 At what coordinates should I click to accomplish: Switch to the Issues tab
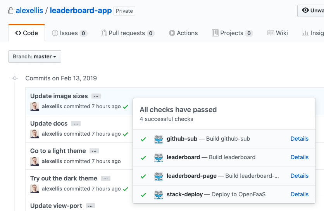[69, 33]
